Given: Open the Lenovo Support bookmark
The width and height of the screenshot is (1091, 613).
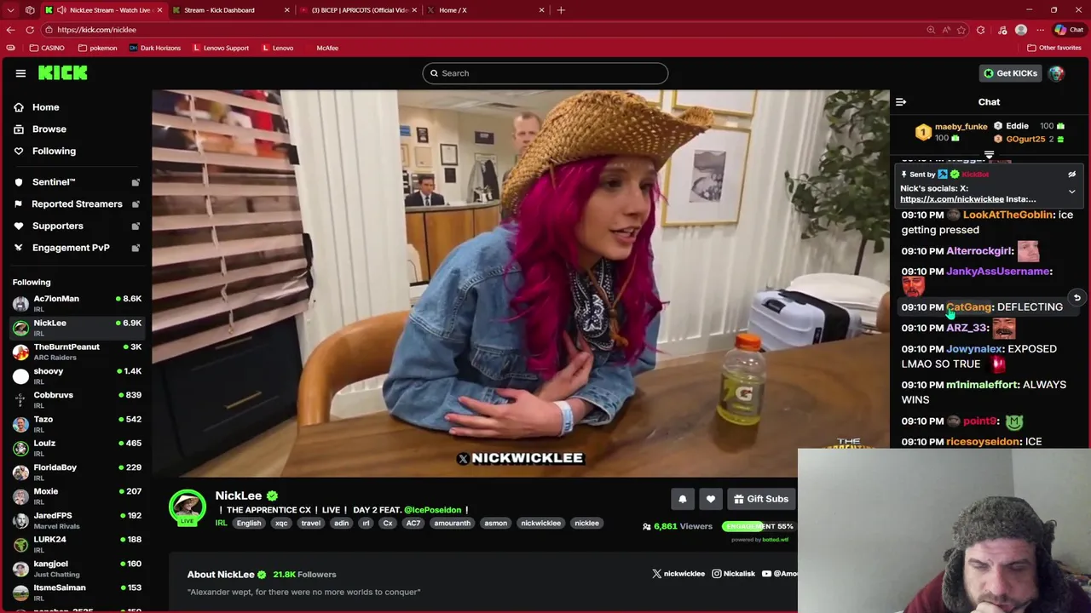Looking at the screenshot, I should (220, 49).
